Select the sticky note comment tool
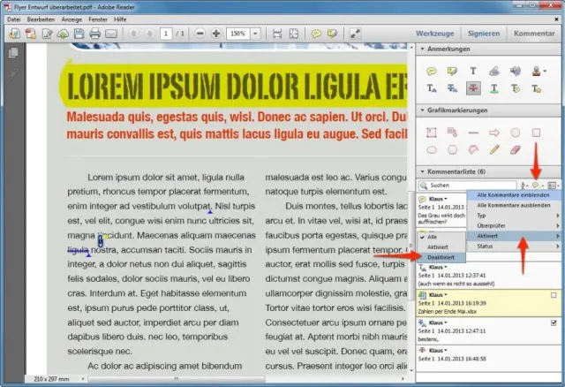The image size is (565, 387). pyautogui.click(x=433, y=71)
